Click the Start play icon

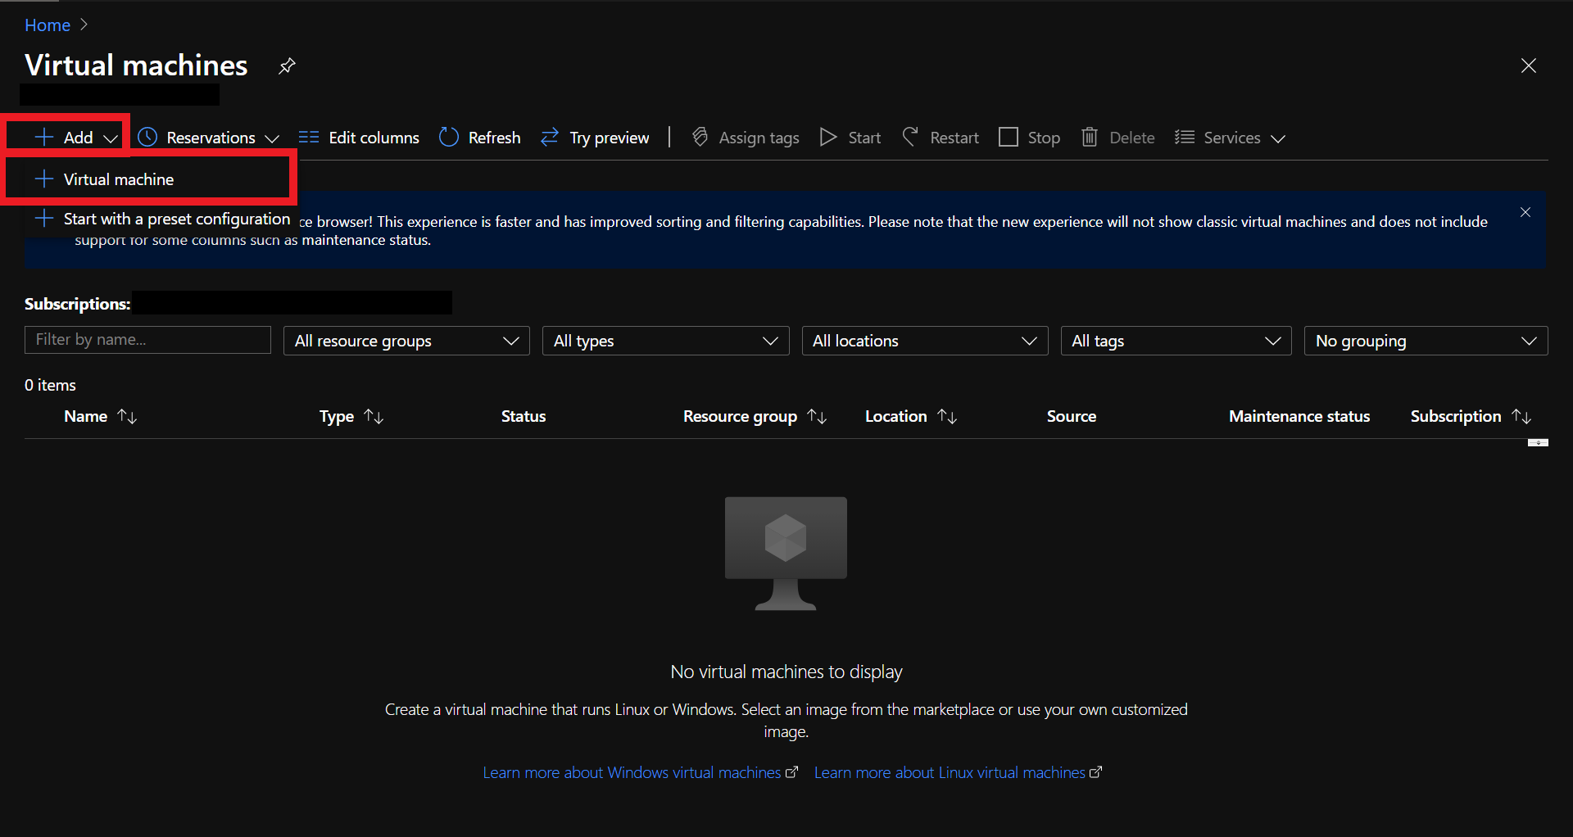(828, 137)
